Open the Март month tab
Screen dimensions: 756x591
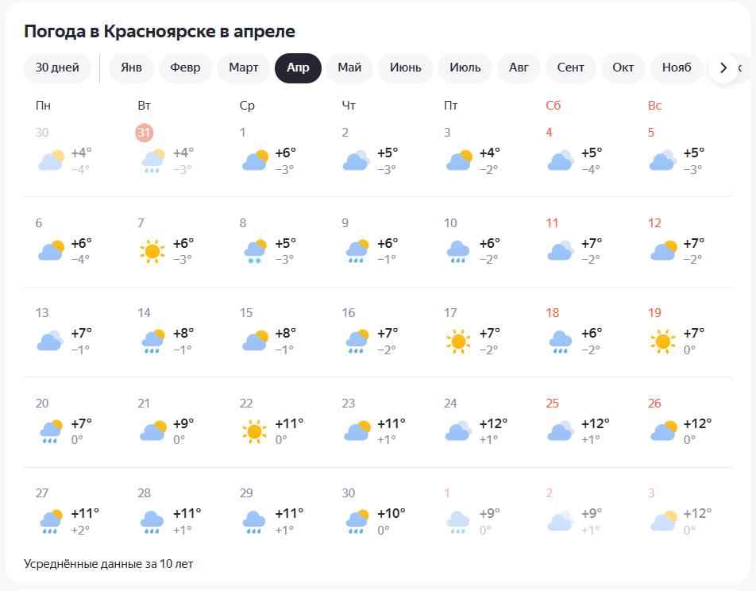coord(244,68)
